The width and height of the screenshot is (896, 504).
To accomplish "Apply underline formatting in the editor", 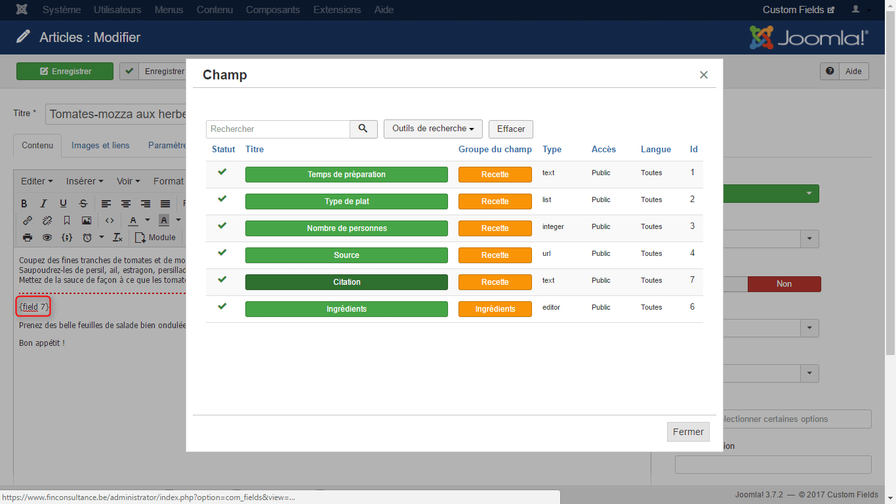I will click(64, 203).
